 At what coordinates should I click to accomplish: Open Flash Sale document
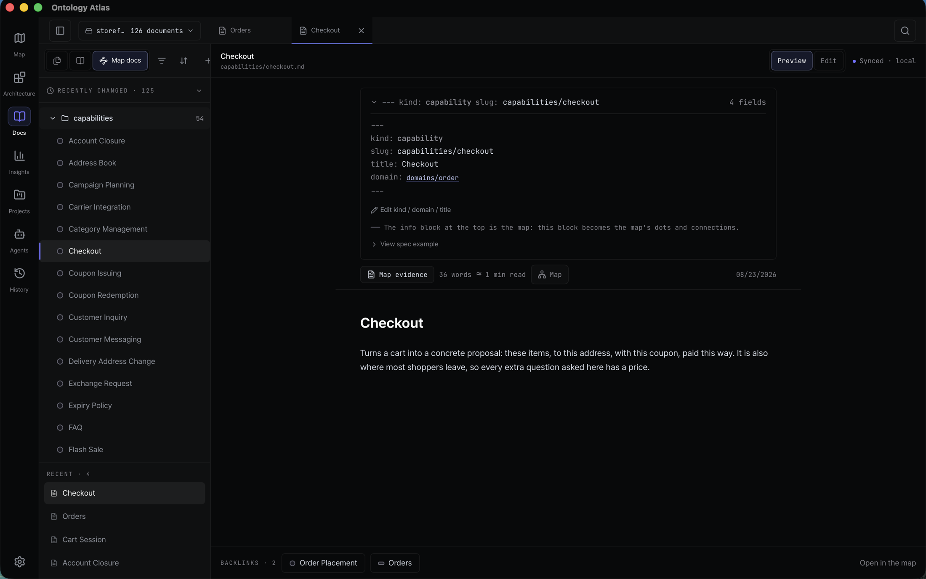pos(125,450)
